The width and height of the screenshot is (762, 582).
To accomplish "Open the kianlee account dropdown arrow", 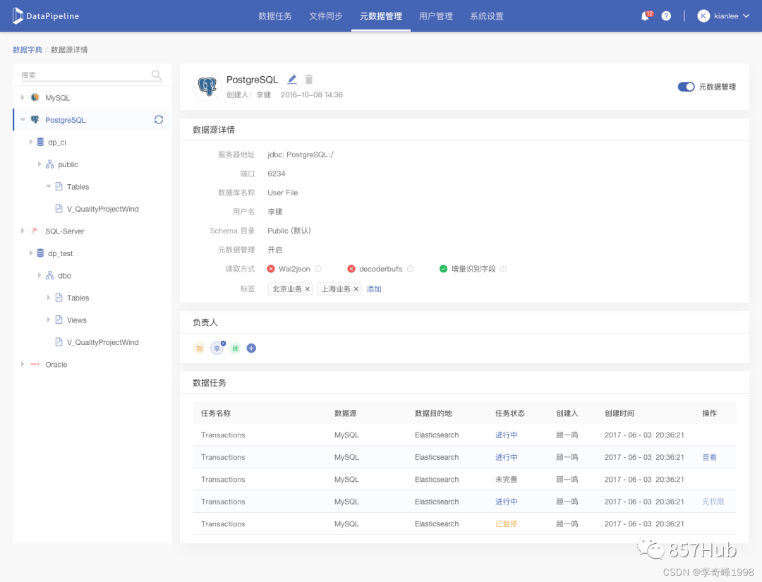I will coord(746,16).
